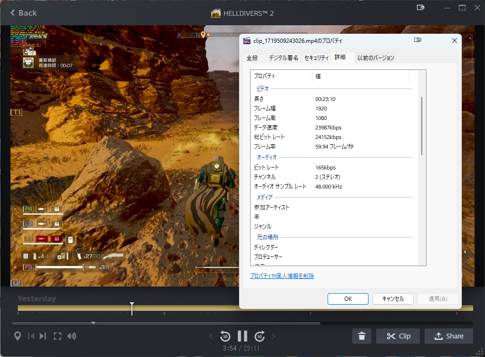Click the ビデオ section header
Screen dimensions: 485x357
click(x=262, y=89)
